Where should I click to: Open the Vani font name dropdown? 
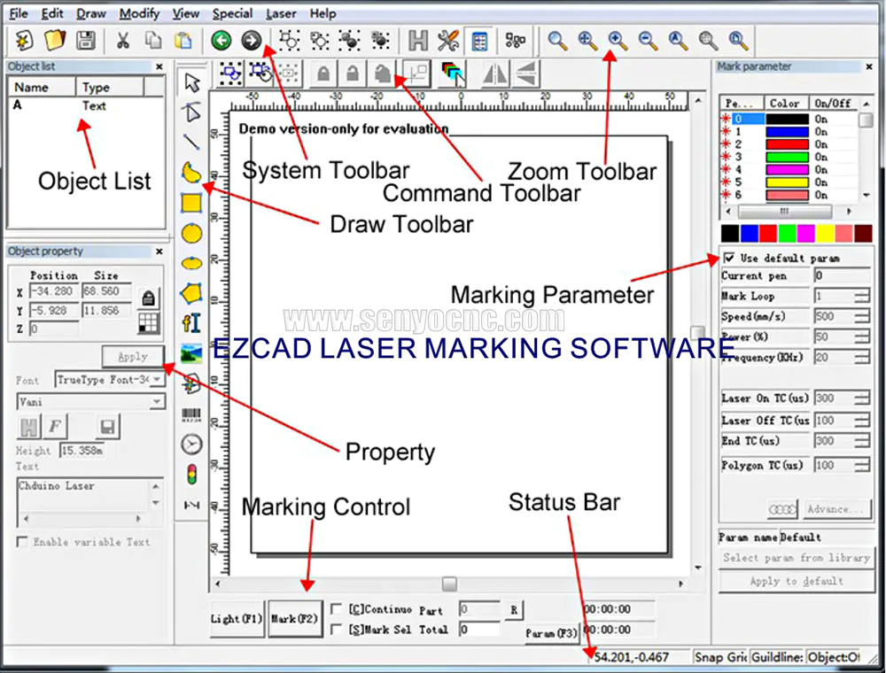[x=157, y=401]
